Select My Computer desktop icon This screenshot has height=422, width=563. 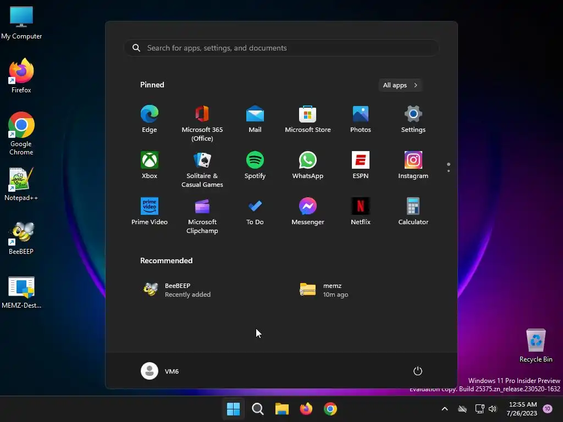tap(21, 23)
